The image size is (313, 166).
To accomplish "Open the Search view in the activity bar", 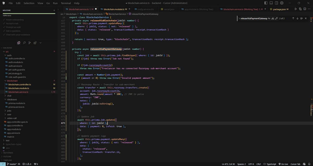I will pyautogui.click(x=24, y=43).
